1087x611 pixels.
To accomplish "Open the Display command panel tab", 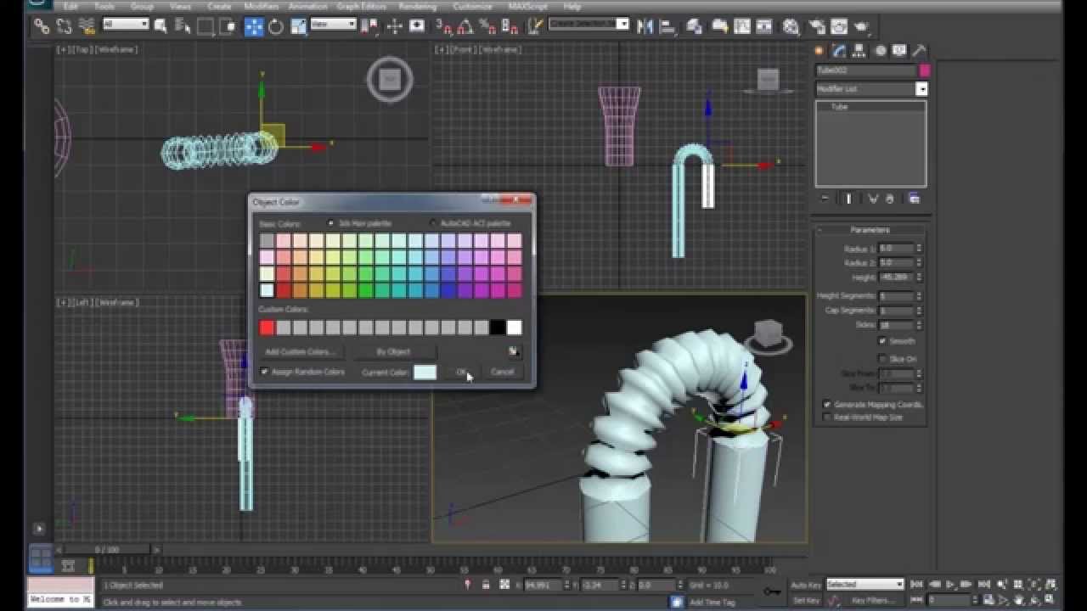I will coord(899,51).
